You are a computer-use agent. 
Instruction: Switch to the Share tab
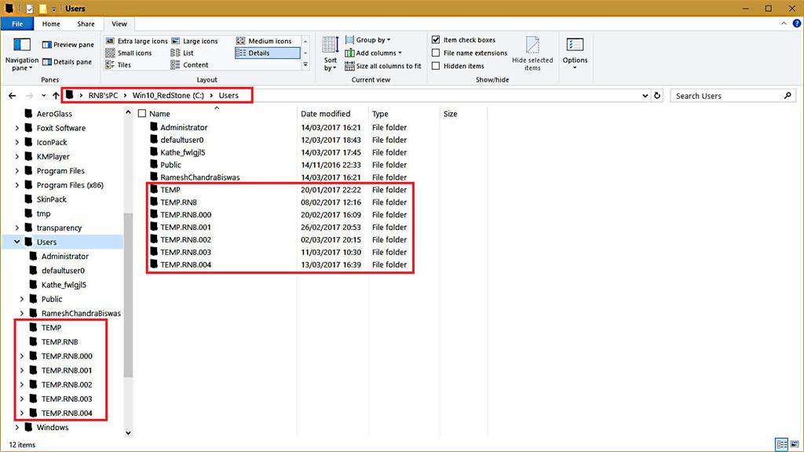pyautogui.click(x=86, y=24)
